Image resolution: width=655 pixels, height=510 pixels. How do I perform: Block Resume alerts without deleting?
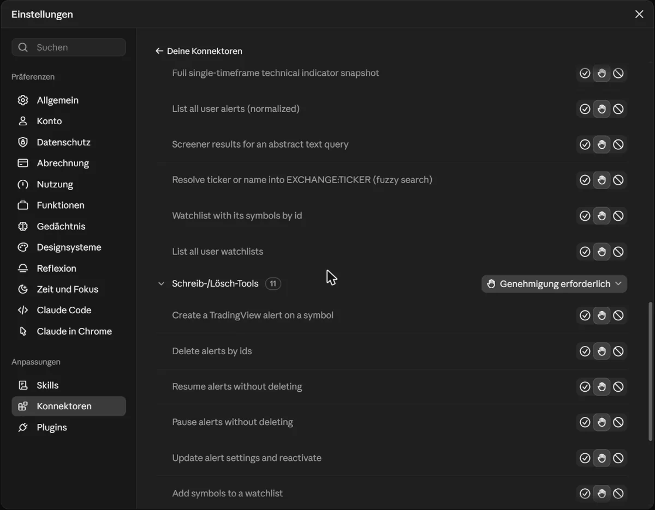pos(618,387)
